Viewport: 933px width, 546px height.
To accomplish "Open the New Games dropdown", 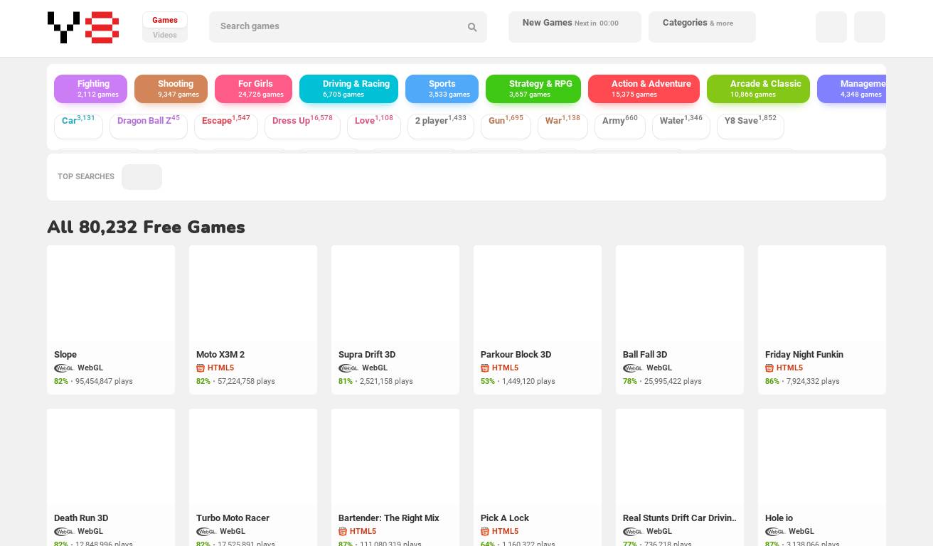I will coord(574,27).
